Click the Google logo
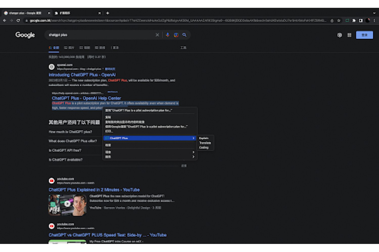 [x=25, y=35]
